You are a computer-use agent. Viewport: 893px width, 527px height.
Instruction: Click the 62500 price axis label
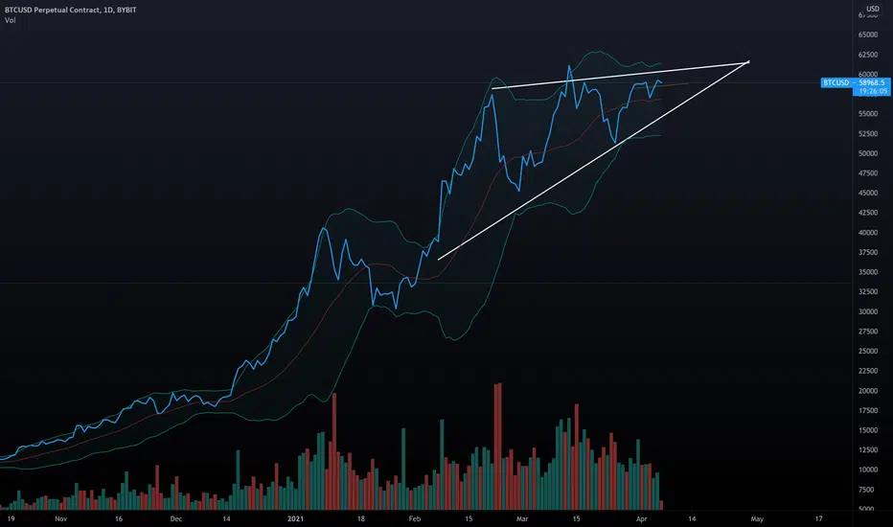point(868,55)
